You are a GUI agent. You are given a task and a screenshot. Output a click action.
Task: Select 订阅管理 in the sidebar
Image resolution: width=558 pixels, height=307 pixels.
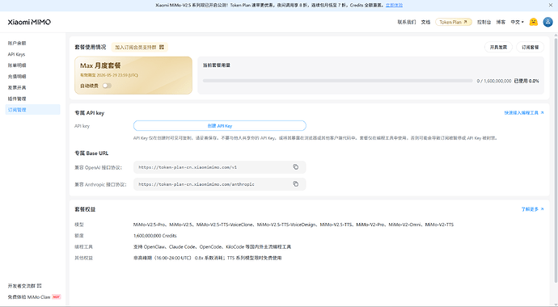tap(32, 109)
